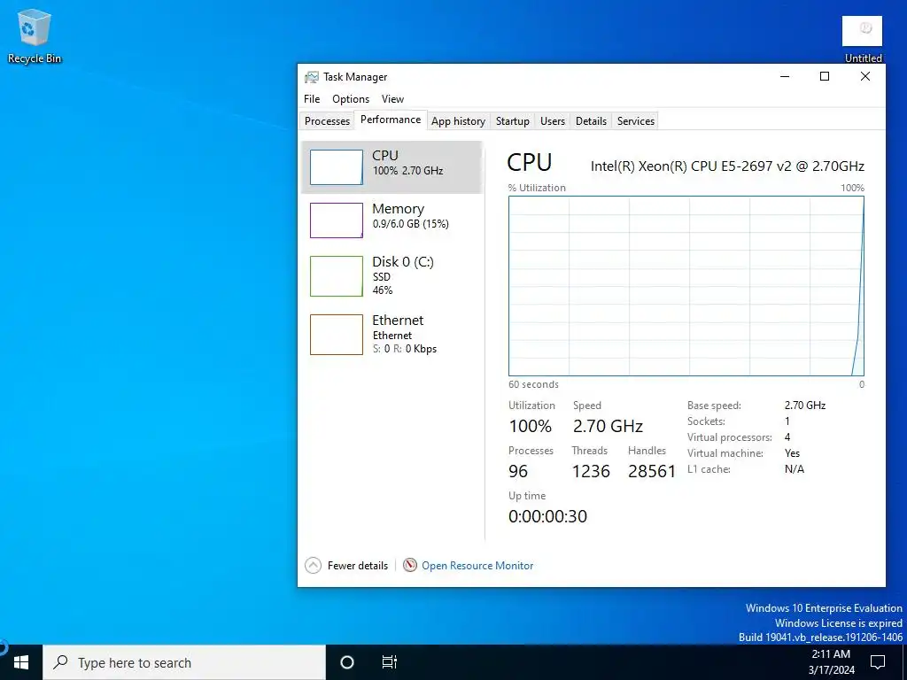
Task: Minimize the Task Manager window
Action: 785,76
